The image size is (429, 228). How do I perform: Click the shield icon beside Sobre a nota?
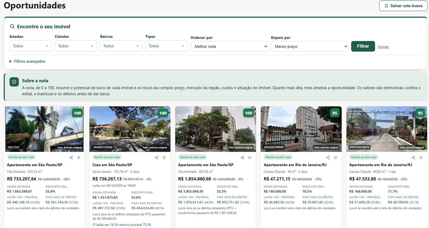click(x=14, y=82)
